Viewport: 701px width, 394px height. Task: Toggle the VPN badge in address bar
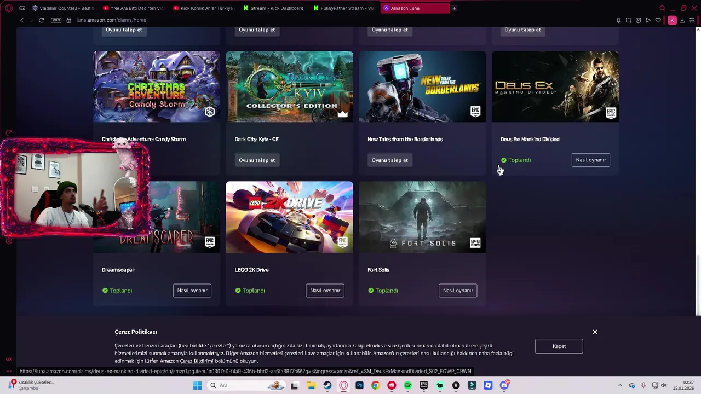56,20
